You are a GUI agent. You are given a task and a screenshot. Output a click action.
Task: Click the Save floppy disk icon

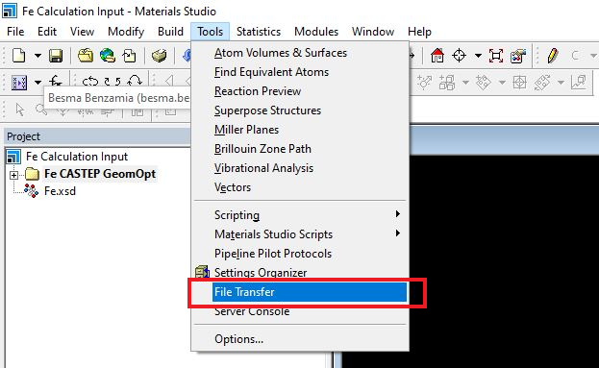pyautogui.click(x=56, y=56)
